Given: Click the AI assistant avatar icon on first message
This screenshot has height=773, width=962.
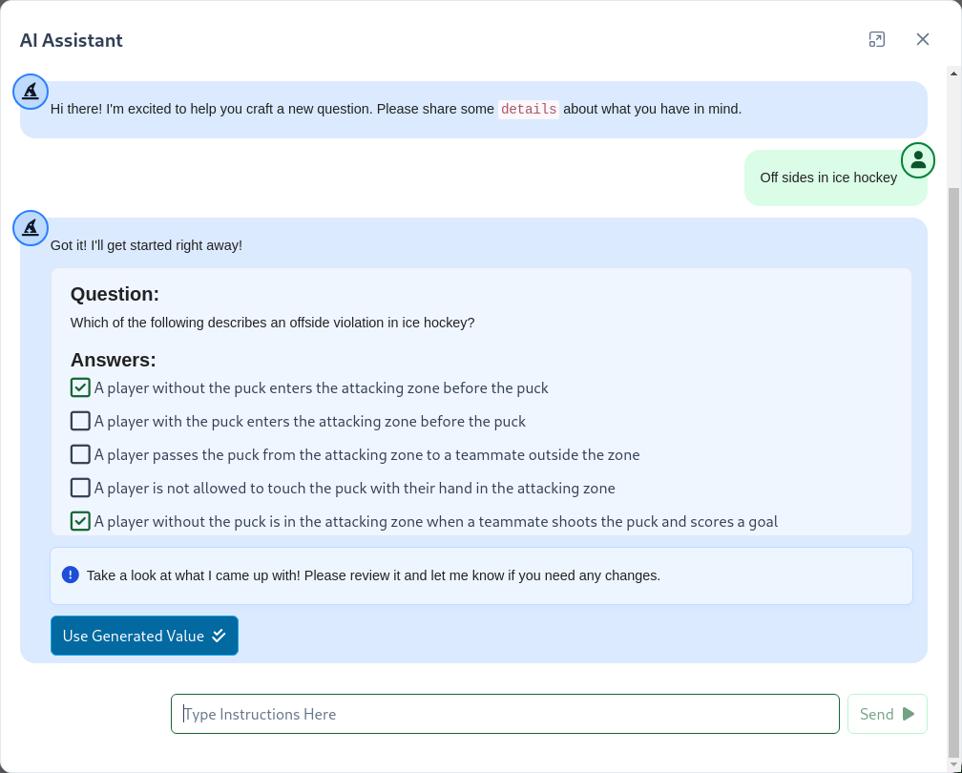Looking at the screenshot, I should 30,92.
